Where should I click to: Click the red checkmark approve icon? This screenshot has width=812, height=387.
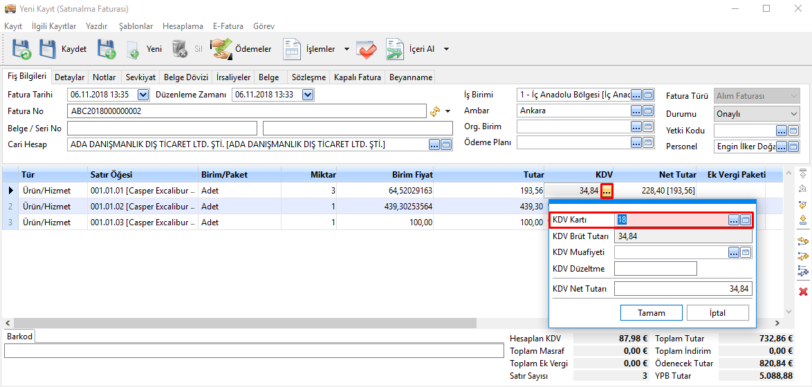pyautogui.click(x=367, y=49)
